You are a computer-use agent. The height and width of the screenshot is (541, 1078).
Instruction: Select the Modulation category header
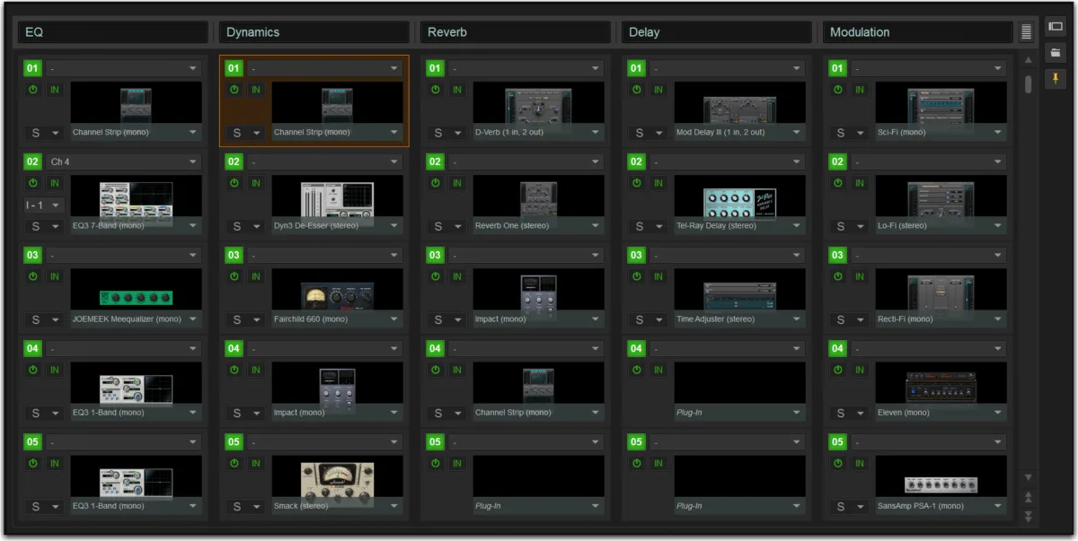(x=918, y=32)
